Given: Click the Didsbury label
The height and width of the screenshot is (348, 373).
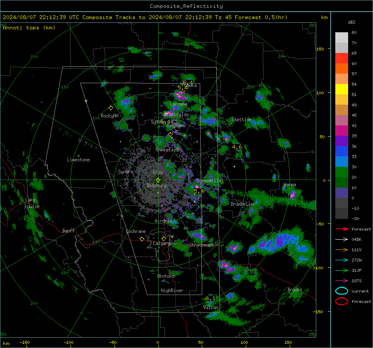Looking at the screenshot, I should tap(157, 185).
